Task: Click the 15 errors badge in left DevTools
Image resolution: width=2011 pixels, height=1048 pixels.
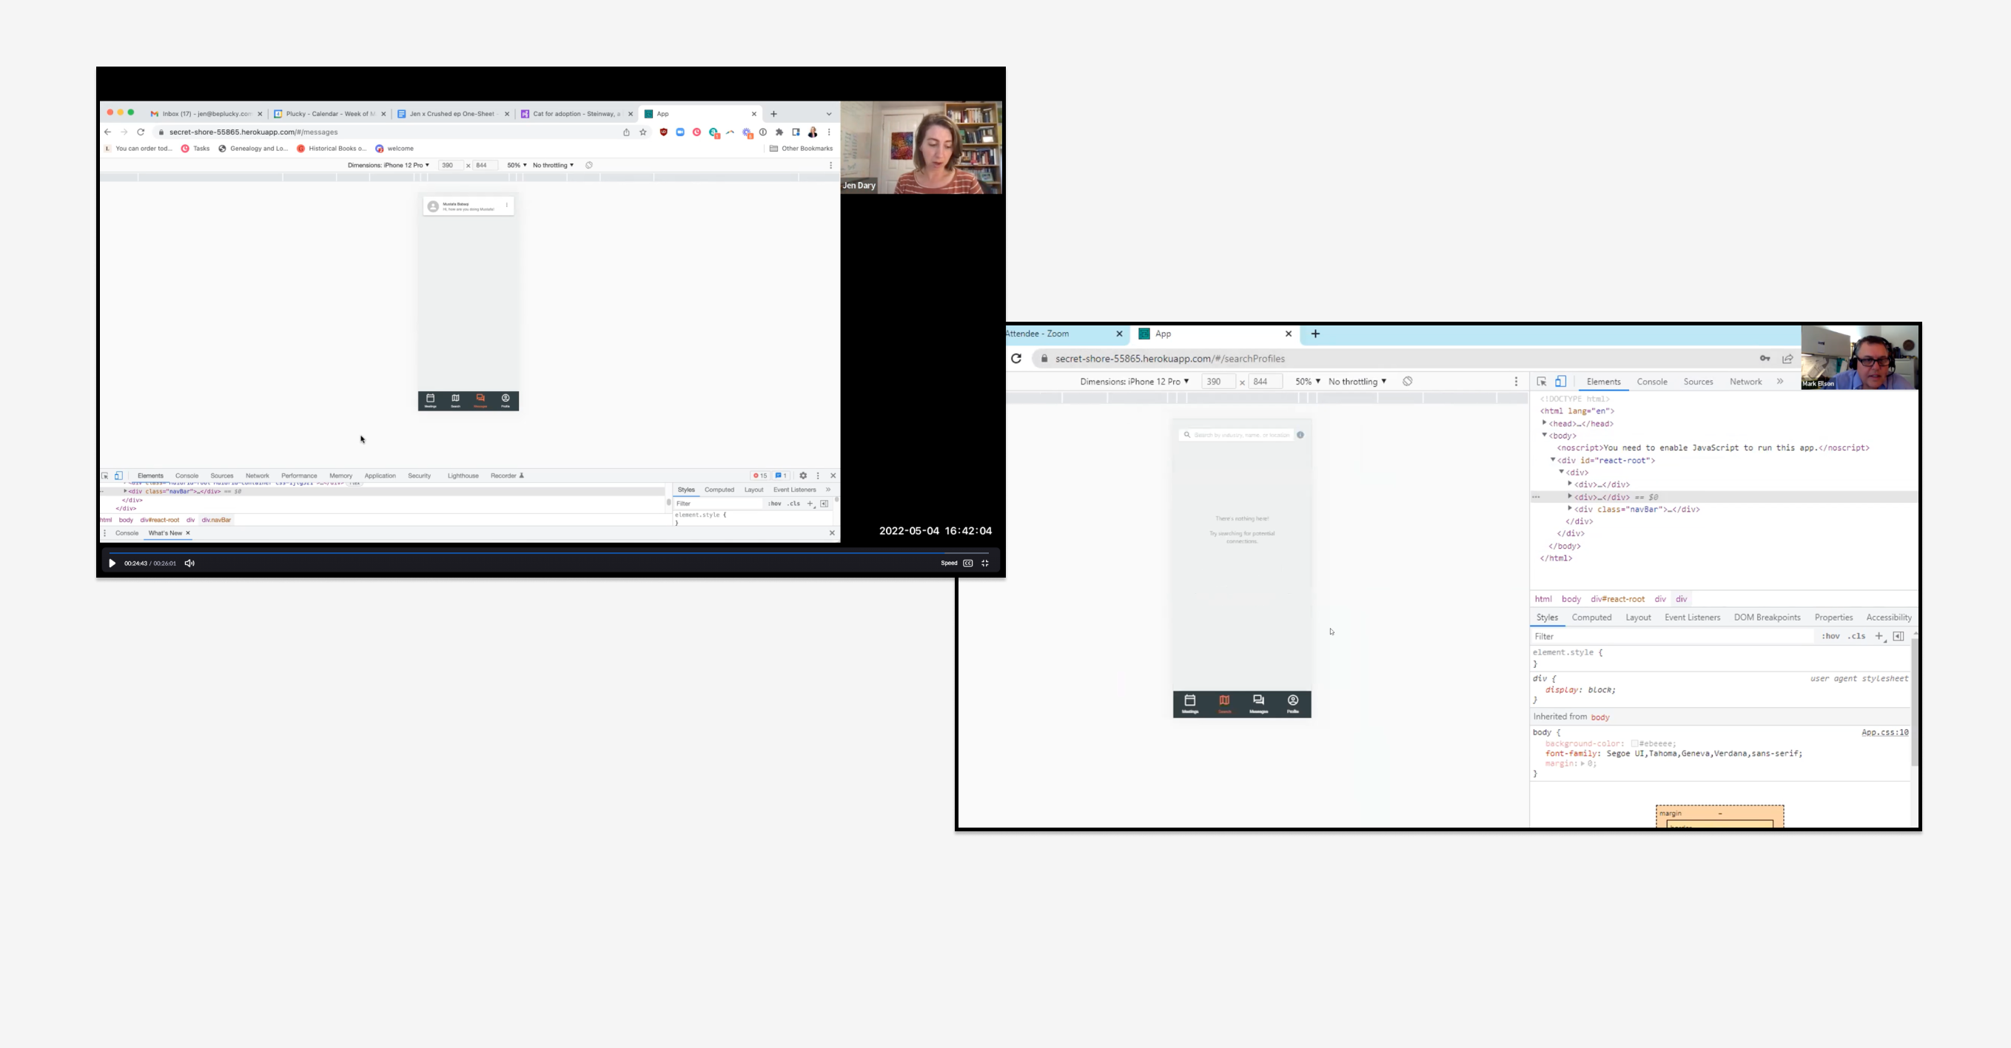Action: tap(759, 476)
